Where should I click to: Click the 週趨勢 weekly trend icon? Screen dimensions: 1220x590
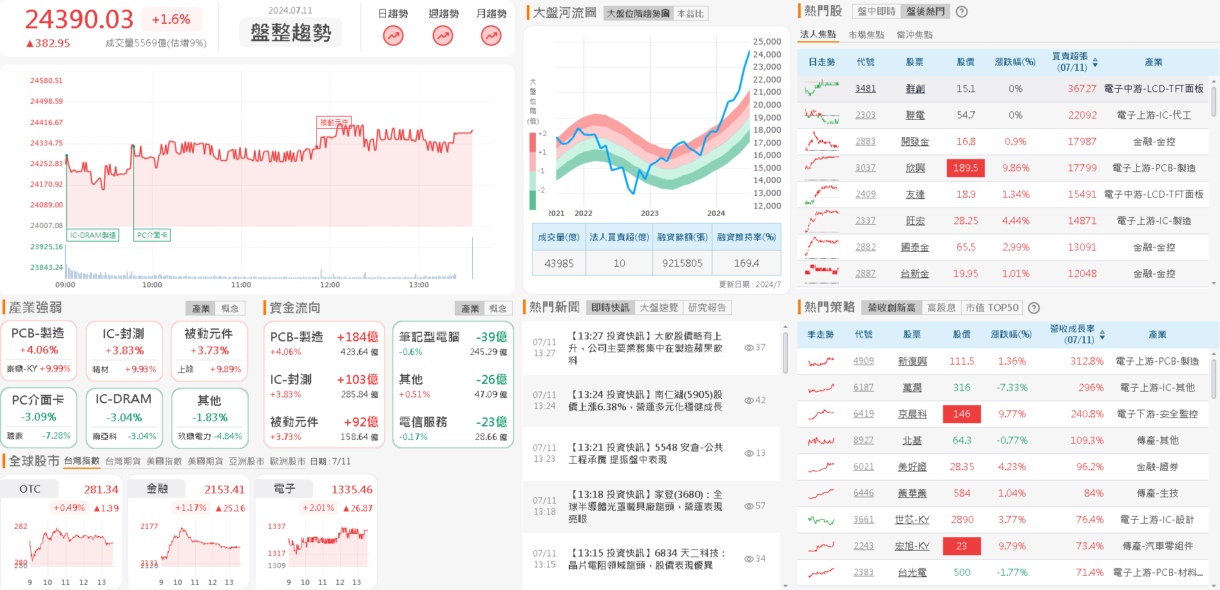(442, 35)
